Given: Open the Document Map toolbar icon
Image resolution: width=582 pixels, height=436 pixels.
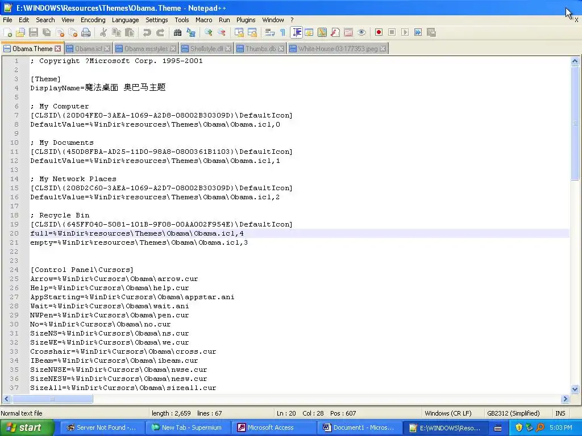Looking at the screenshot, I should coord(322,32).
